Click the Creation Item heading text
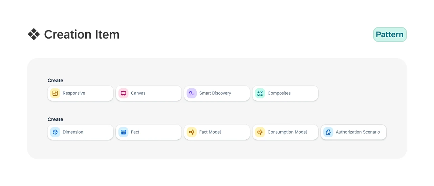434x186 pixels. coord(82,34)
